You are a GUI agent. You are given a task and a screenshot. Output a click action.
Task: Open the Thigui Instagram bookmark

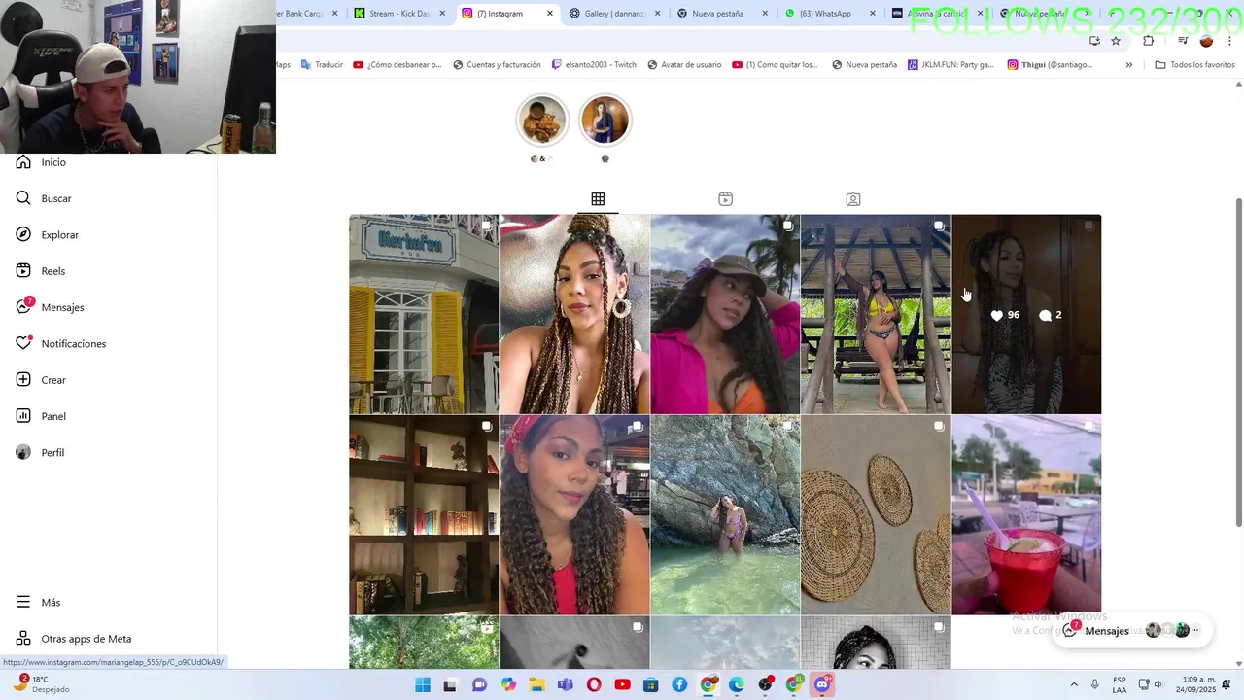(x=1050, y=65)
